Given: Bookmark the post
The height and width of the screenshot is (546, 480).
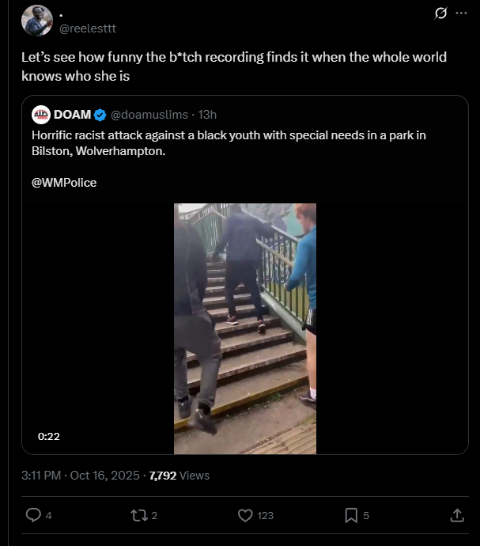Looking at the screenshot, I should (x=351, y=515).
